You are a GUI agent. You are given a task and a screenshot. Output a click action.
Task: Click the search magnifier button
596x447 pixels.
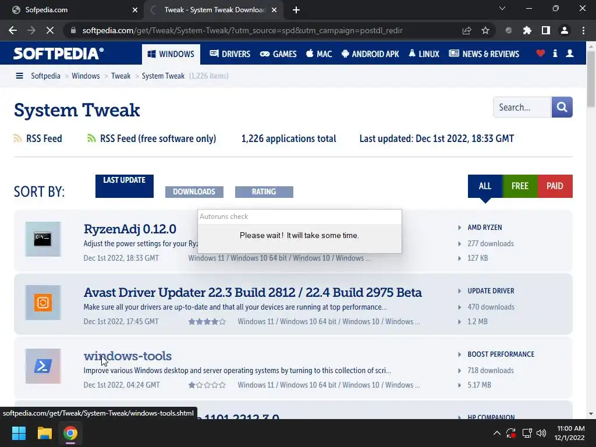point(562,107)
